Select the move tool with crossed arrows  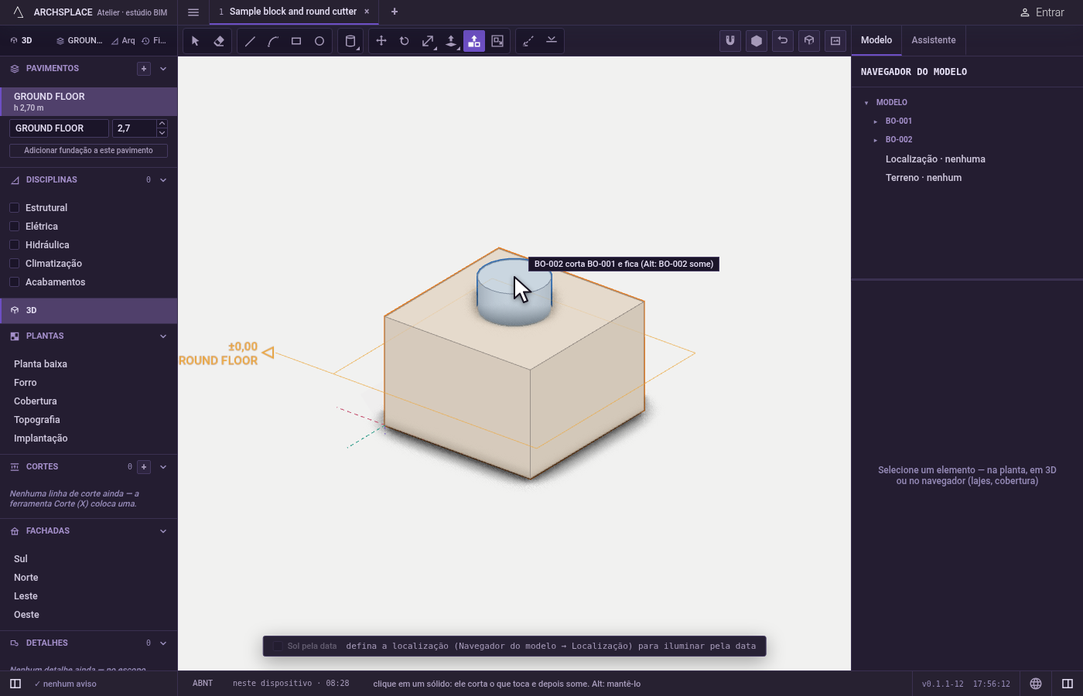click(x=381, y=41)
